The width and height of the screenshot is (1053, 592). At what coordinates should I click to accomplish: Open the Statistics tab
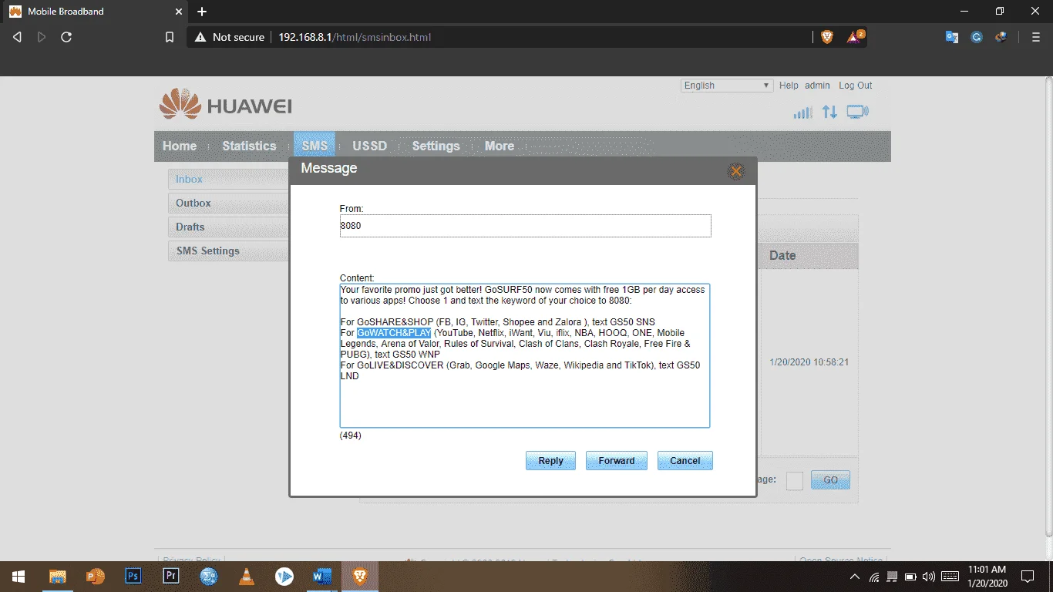pyautogui.click(x=249, y=146)
